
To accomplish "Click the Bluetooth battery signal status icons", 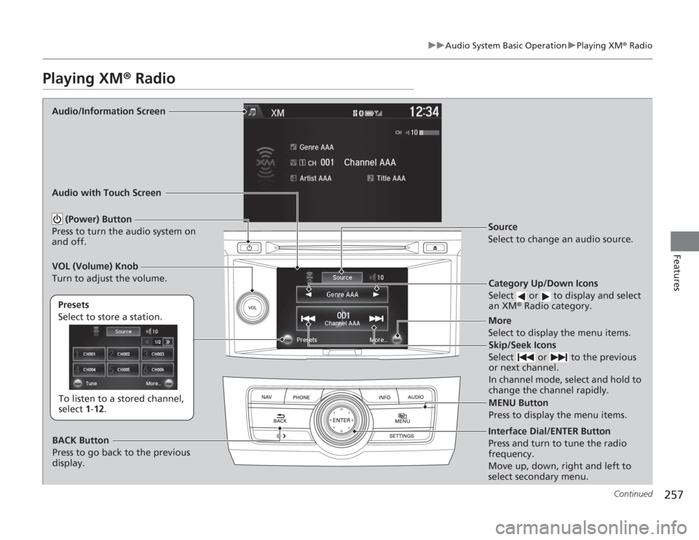I will coord(368,114).
